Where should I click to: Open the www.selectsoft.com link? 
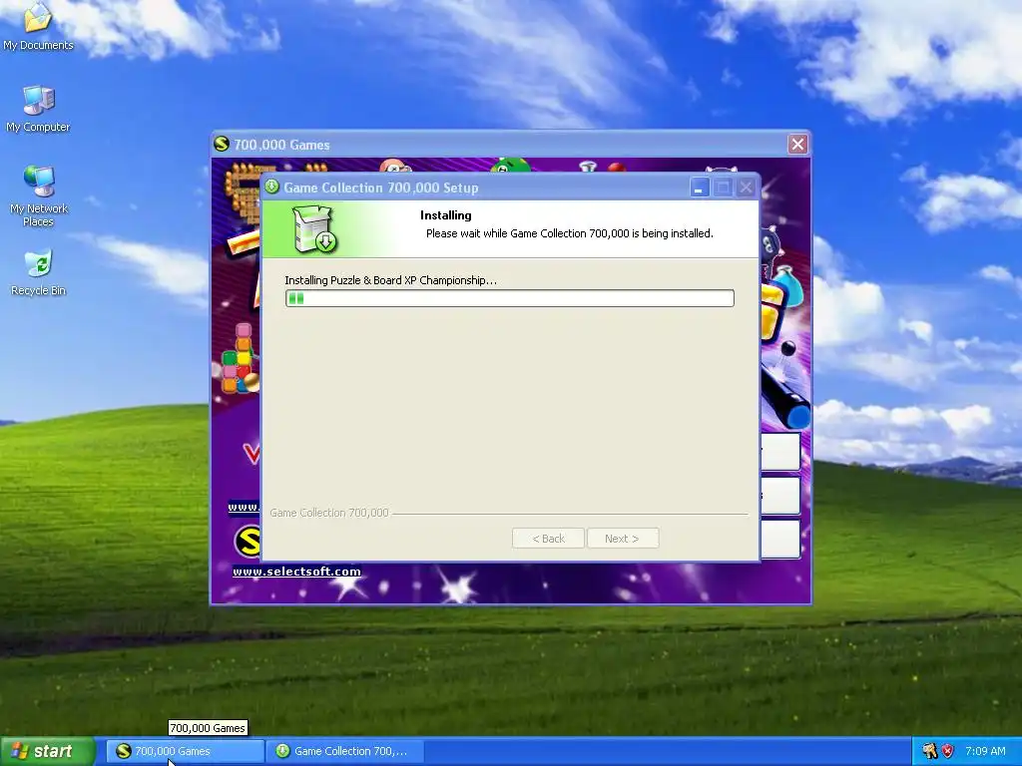(296, 572)
